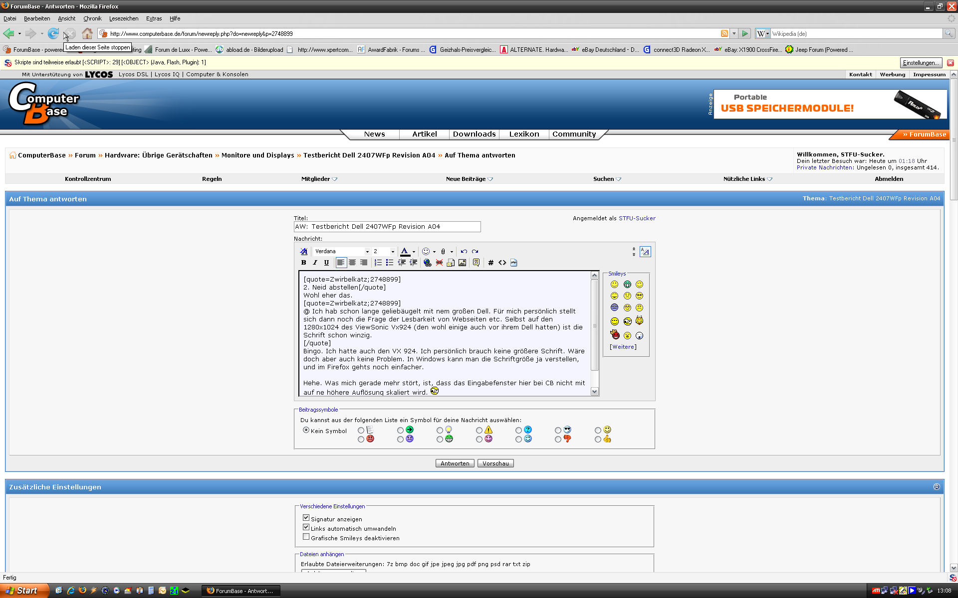958x598 pixels.
Task: Open the Lesezeichen menu
Action: (124, 18)
